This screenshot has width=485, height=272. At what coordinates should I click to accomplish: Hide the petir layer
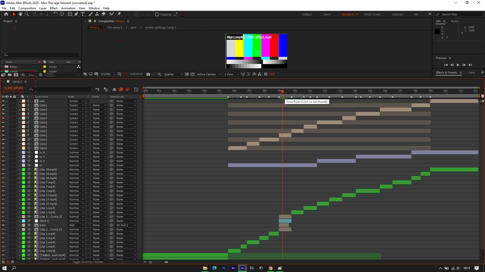pos(3,225)
